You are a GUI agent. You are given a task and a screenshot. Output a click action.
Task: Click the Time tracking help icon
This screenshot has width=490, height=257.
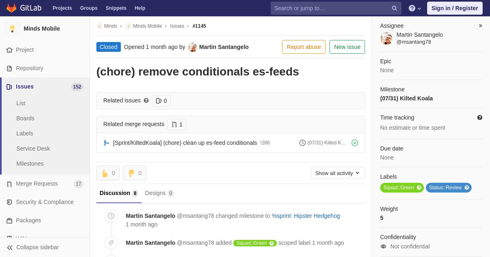pos(480,117)
